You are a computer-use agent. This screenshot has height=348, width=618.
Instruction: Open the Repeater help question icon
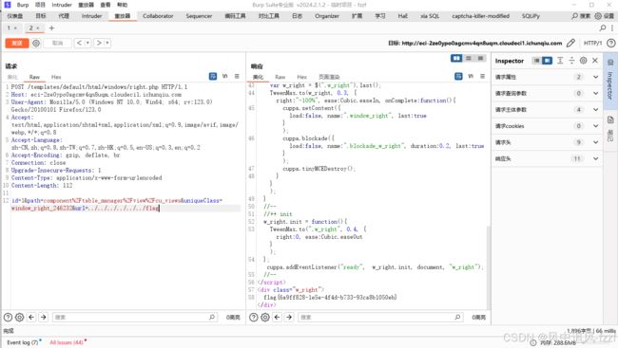[611, 43]
